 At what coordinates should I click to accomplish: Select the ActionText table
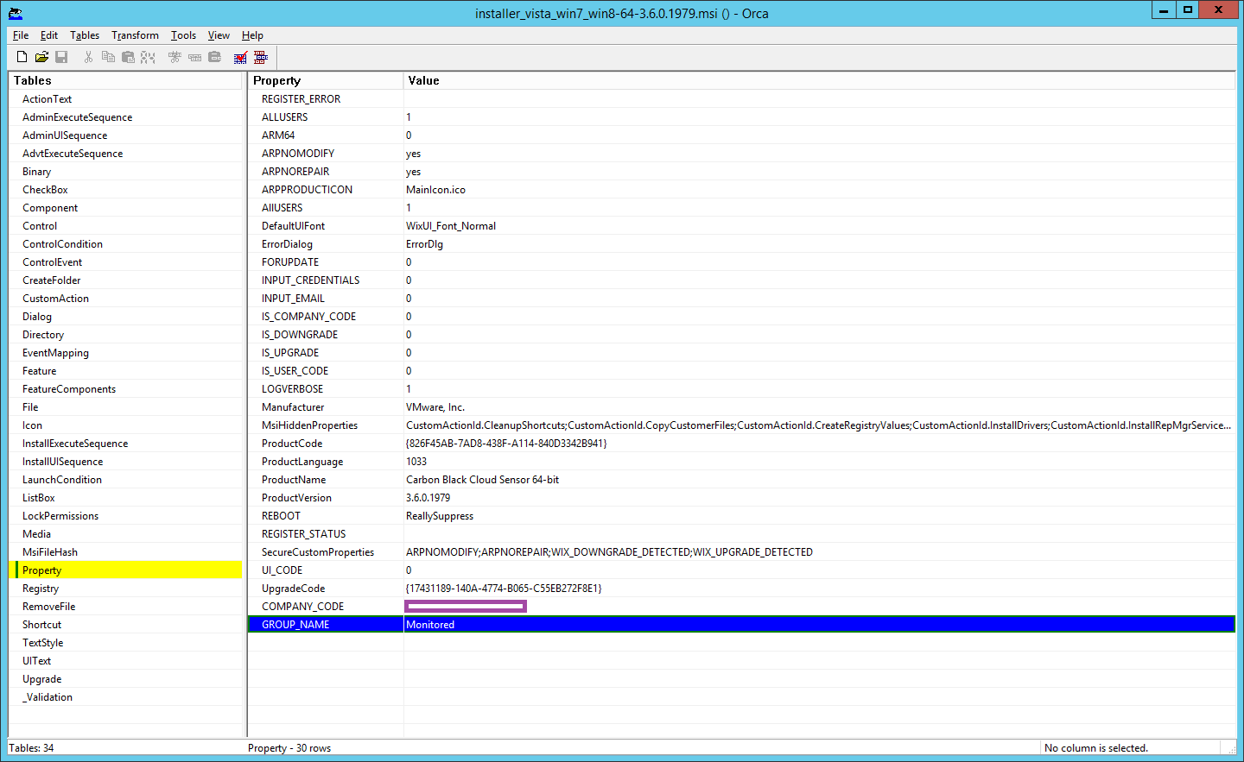coord(47,99)
